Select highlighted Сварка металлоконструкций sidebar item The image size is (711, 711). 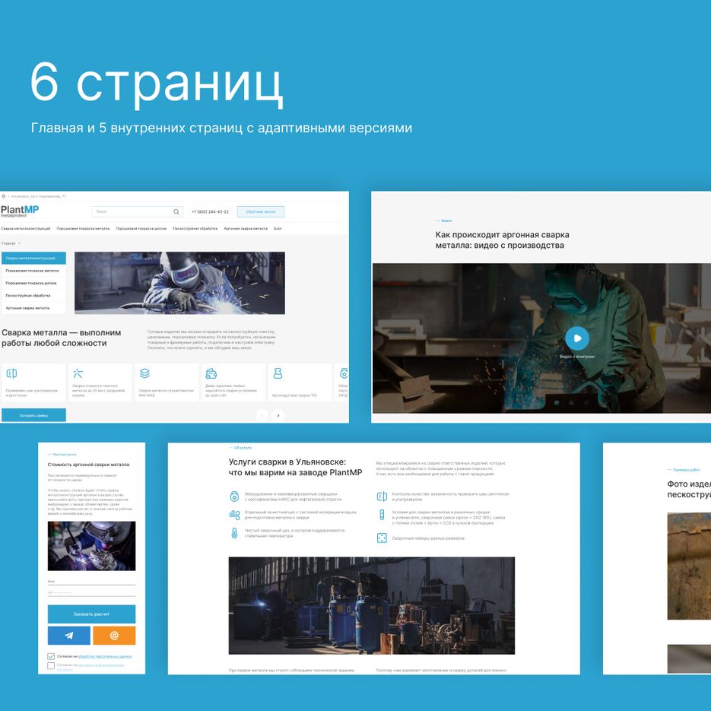click(33, 258)
